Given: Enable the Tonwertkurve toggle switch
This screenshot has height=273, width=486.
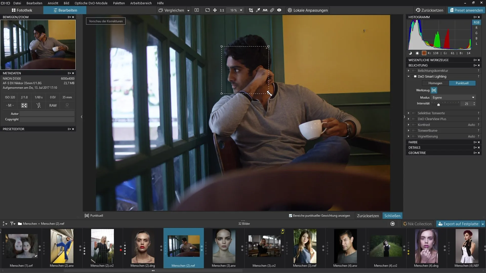Looking at the screenshot, I should (414, 130).
